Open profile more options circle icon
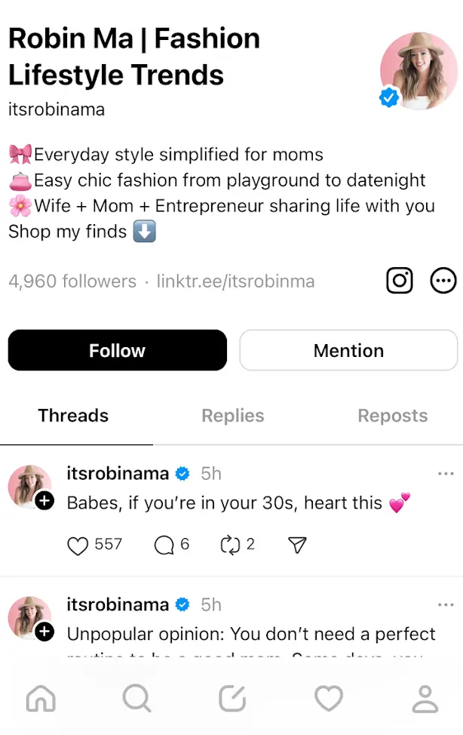 tap(443, 281)
